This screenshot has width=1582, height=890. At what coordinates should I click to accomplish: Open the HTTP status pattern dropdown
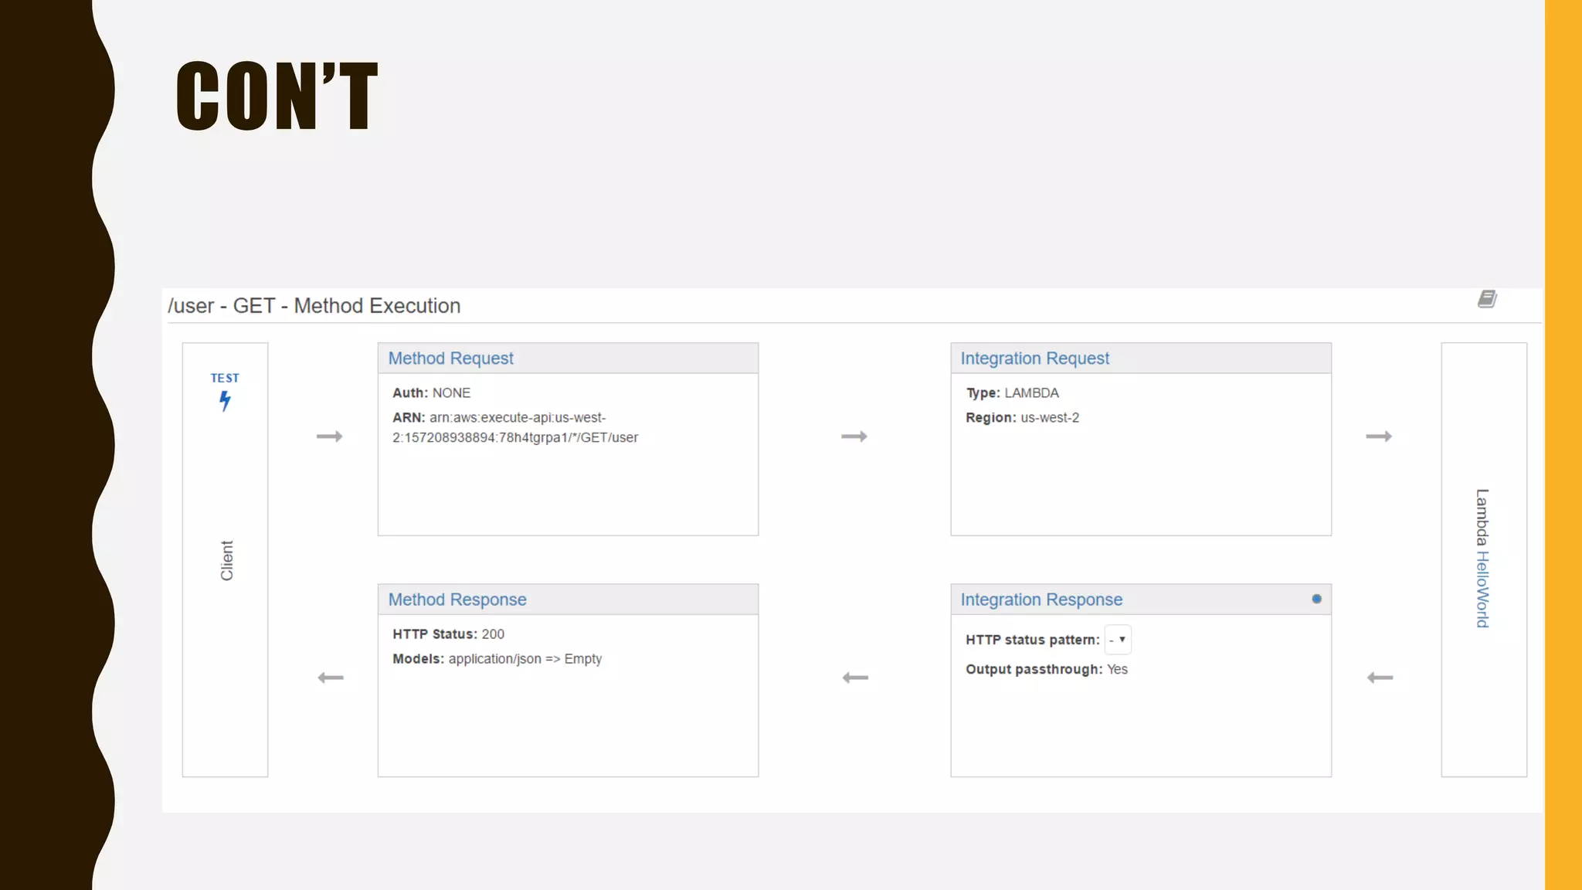tap(1118, 640)
